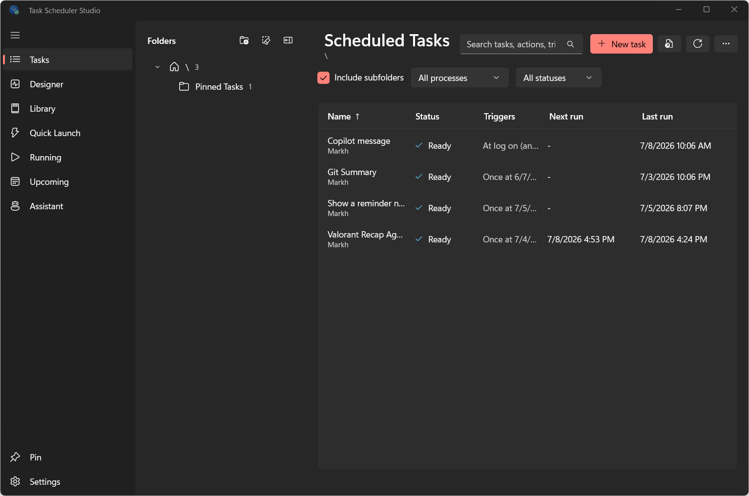Select the Git Summary task
749x496 pixels.
(x=527, y=177)
